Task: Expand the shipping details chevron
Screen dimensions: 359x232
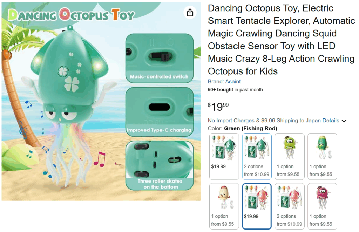Action: point(344,121)
